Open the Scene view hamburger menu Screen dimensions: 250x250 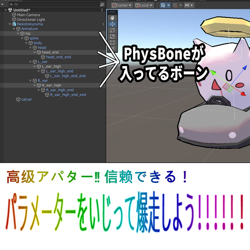[x=112, y=12]
